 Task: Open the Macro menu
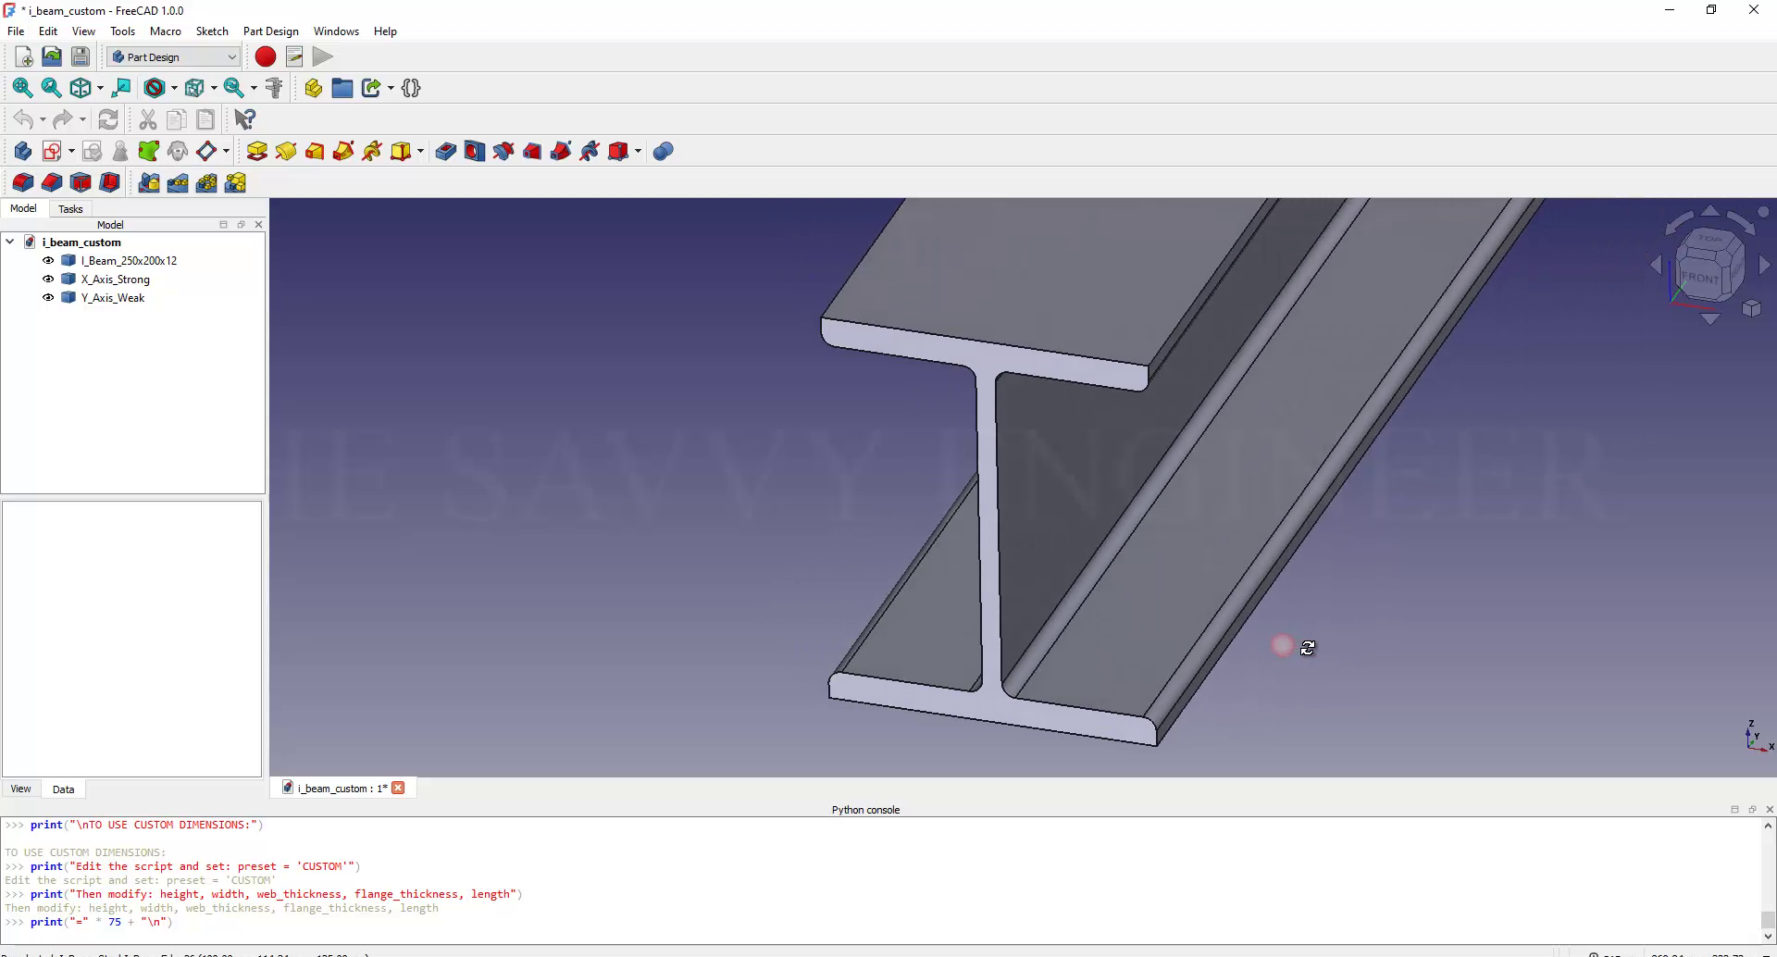[165, 31]
